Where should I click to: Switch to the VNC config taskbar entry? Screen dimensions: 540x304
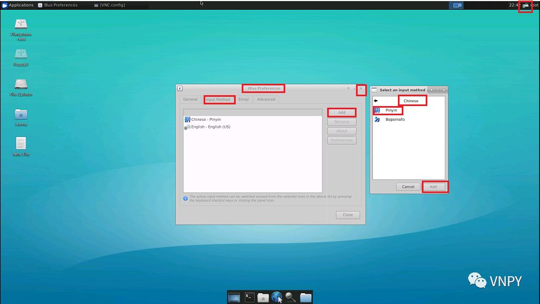pos(109,5)
